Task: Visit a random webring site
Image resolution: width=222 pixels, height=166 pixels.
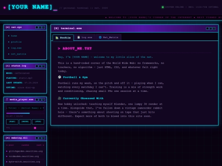Action: click(25, 145)
